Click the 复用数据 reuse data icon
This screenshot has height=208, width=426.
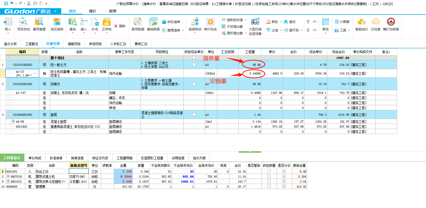(138, 22)
